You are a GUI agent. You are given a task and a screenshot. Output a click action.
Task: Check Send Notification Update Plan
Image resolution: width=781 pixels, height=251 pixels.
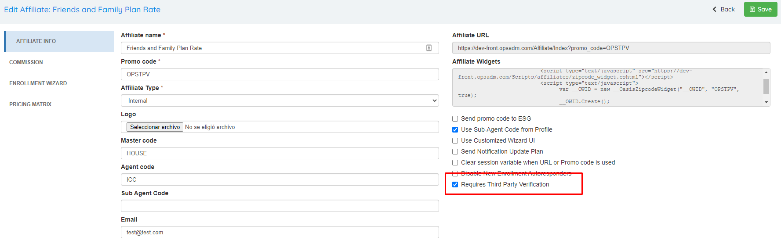coord(455,152)
